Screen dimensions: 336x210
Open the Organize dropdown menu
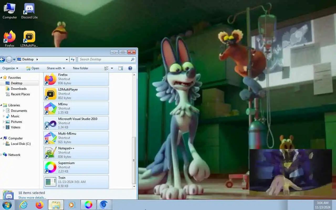click(x=10, y=68)
